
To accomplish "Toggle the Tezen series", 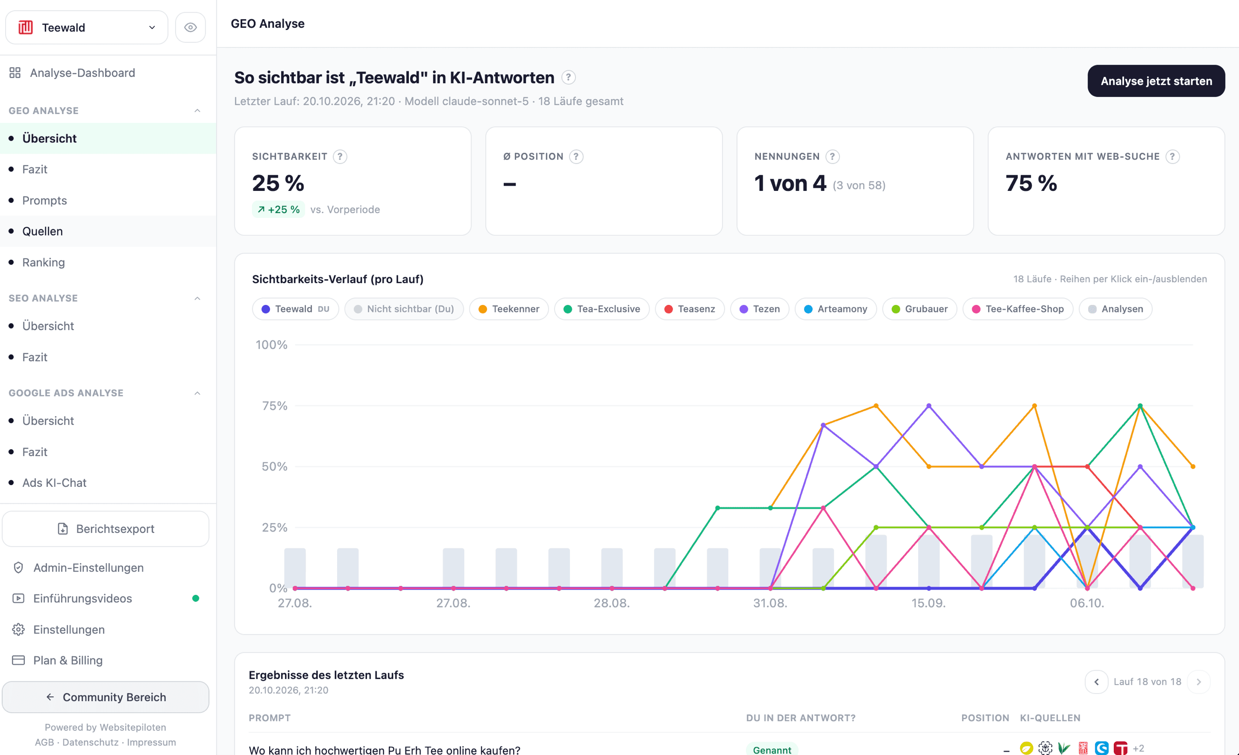I will click(759, 309).
